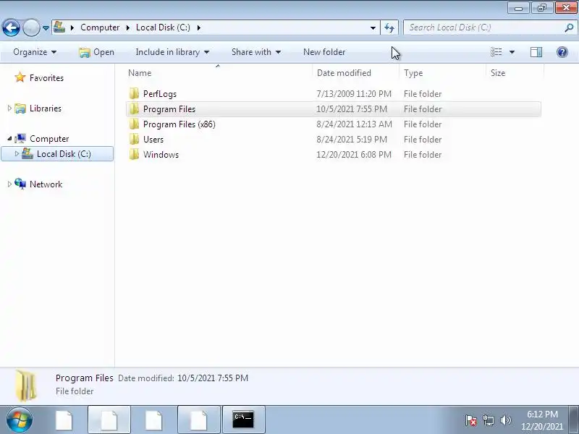579x434 pixels.
Task: Click the Program Files (x86) name
Action: point(179,124)
